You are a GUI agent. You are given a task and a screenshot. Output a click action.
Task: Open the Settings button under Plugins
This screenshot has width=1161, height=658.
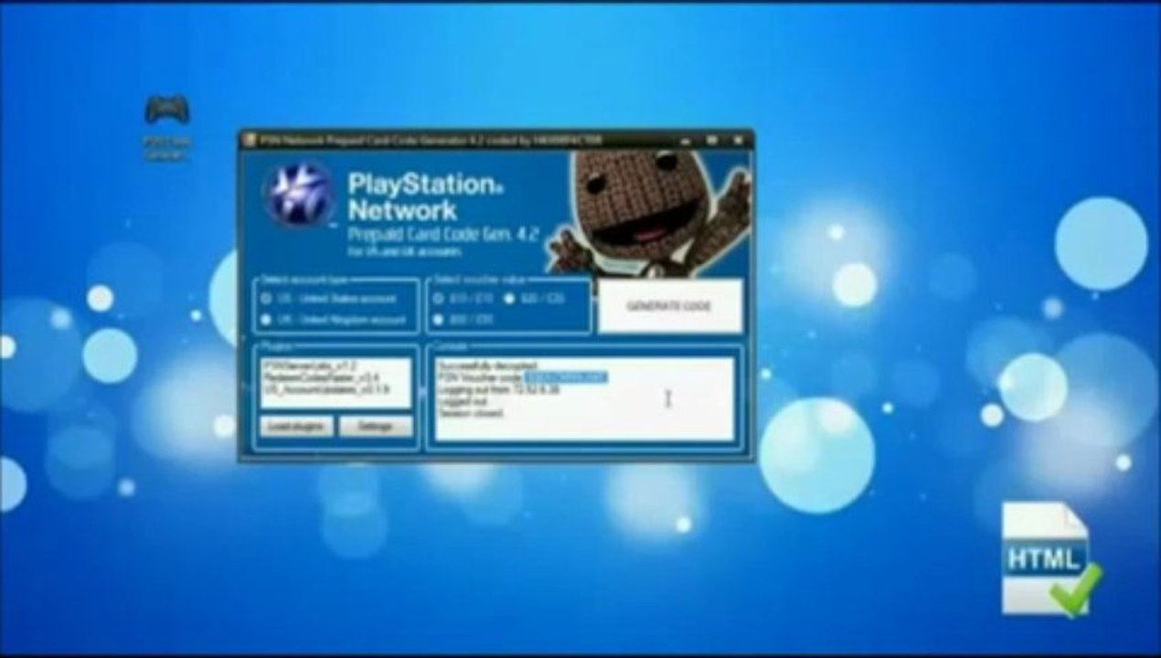coord(376,427)
